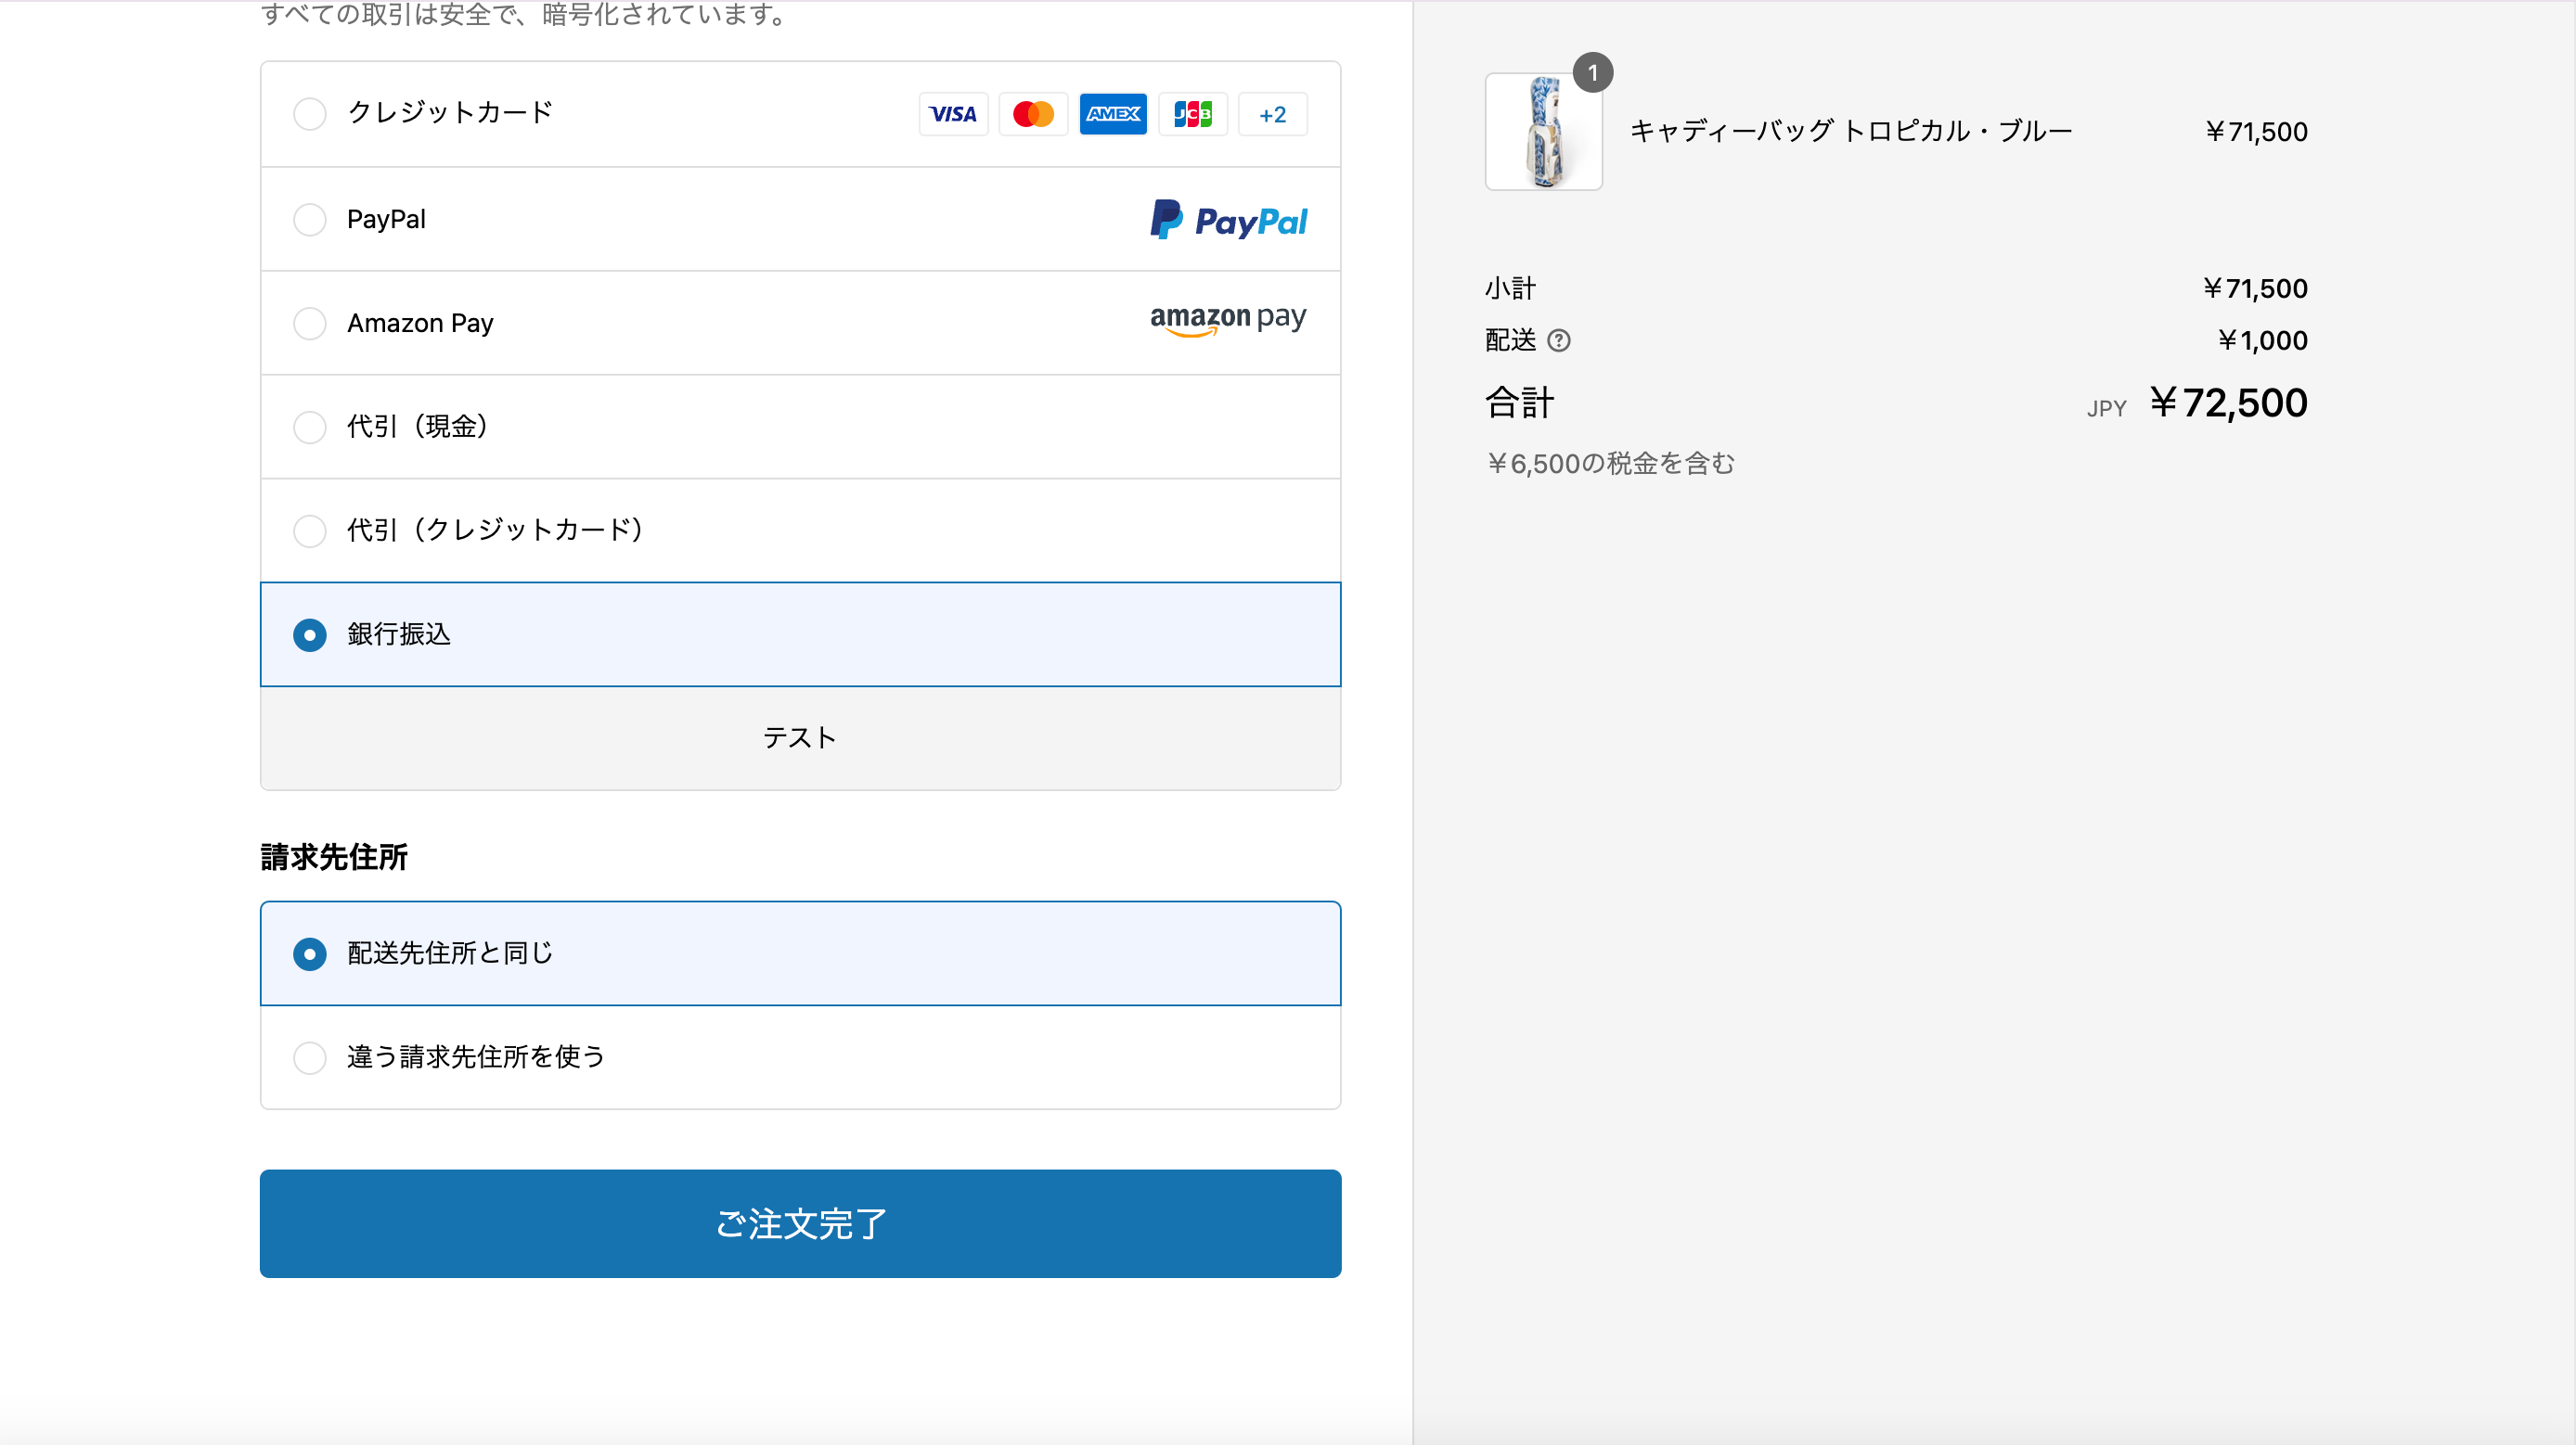Select クレジットカード payment radio button
The width and height of the screenshot is (2576, 1445).
(310, 114)
